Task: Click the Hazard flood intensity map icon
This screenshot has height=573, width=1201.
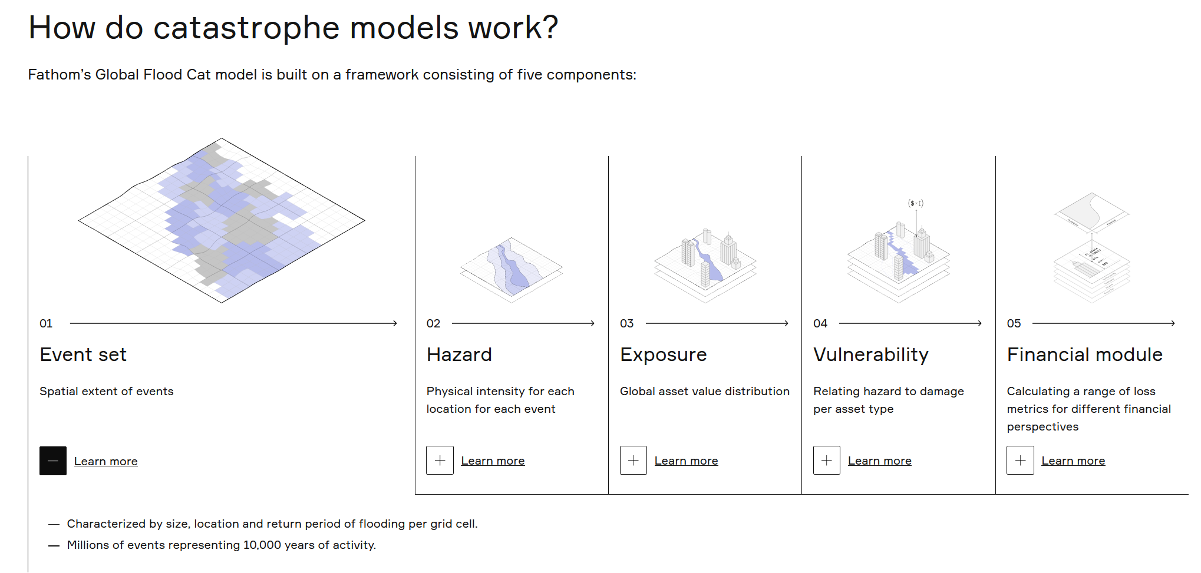Action: pos(510,271)
